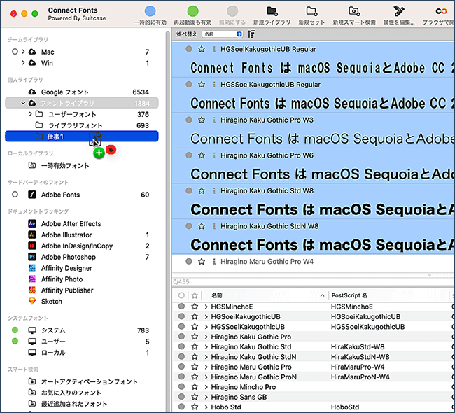
Task: Click the new set toolbar icon
Action: click(311, 11)
